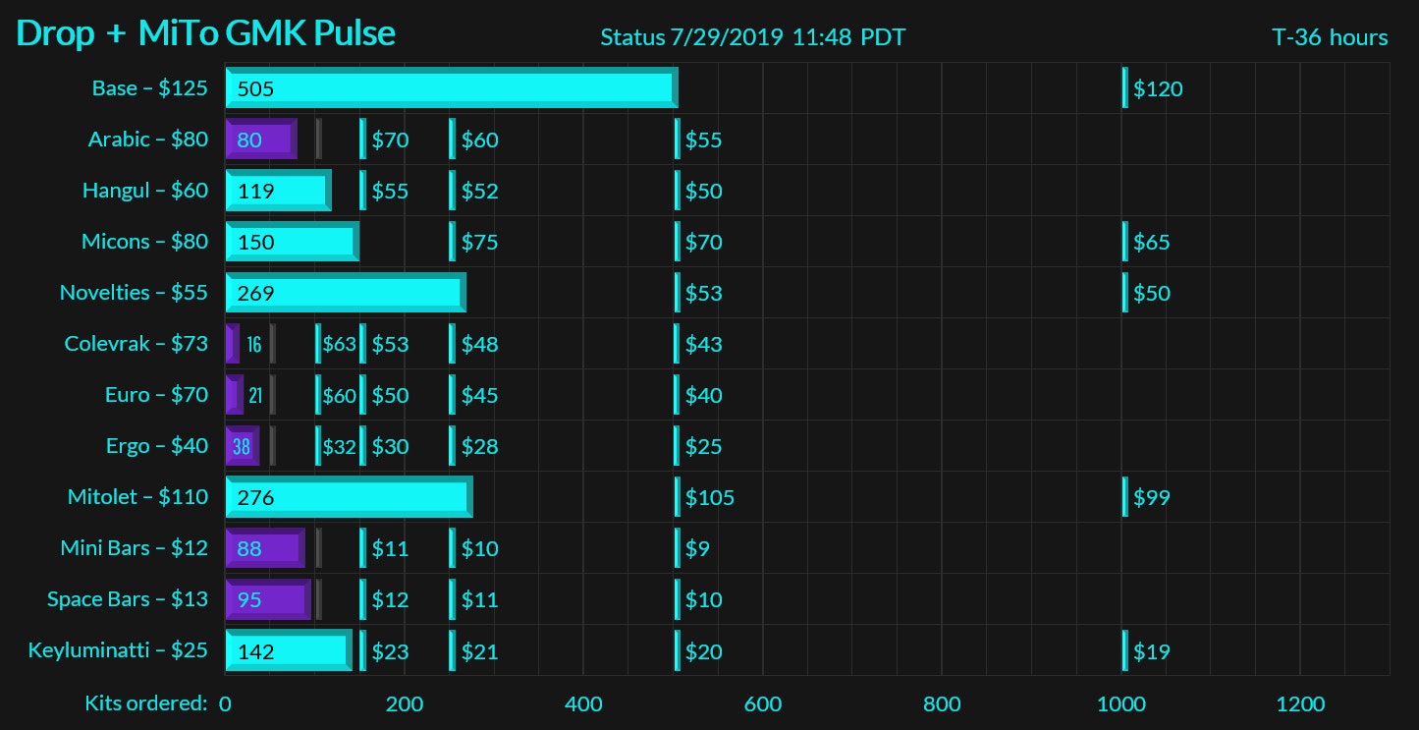Click the "Keyluminatti – $25" row label
This screenshot has height=730, width=1419.
(118, 650)
